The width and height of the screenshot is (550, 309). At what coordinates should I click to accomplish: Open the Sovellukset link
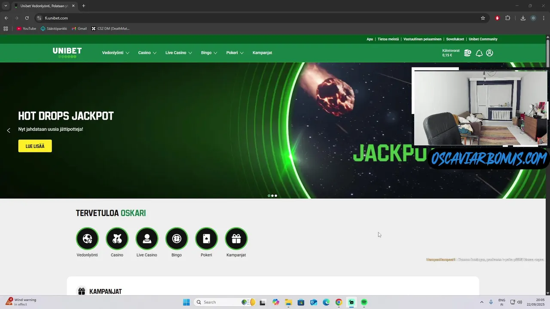tap(455, 39)
